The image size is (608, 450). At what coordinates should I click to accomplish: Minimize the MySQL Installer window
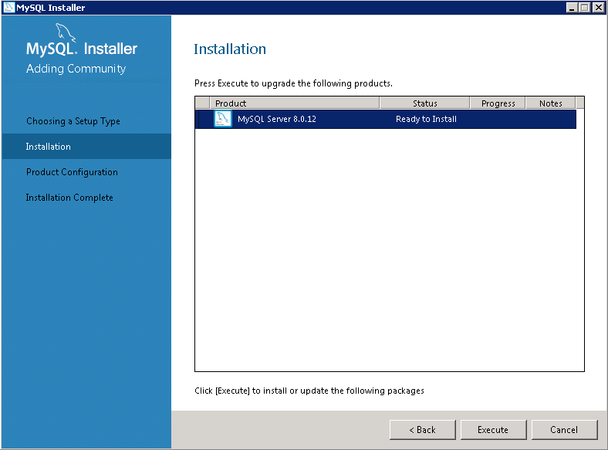tap(571, 8)
